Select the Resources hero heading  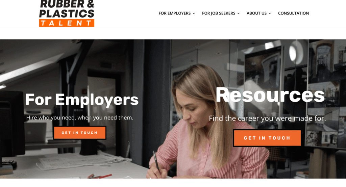270,95
